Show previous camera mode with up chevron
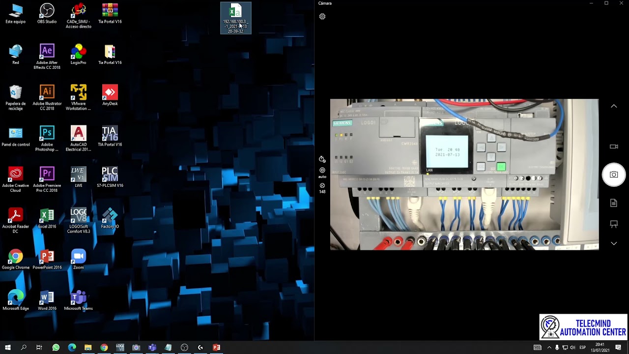Screen dimensions: 629x354 (x=614, y=106)
